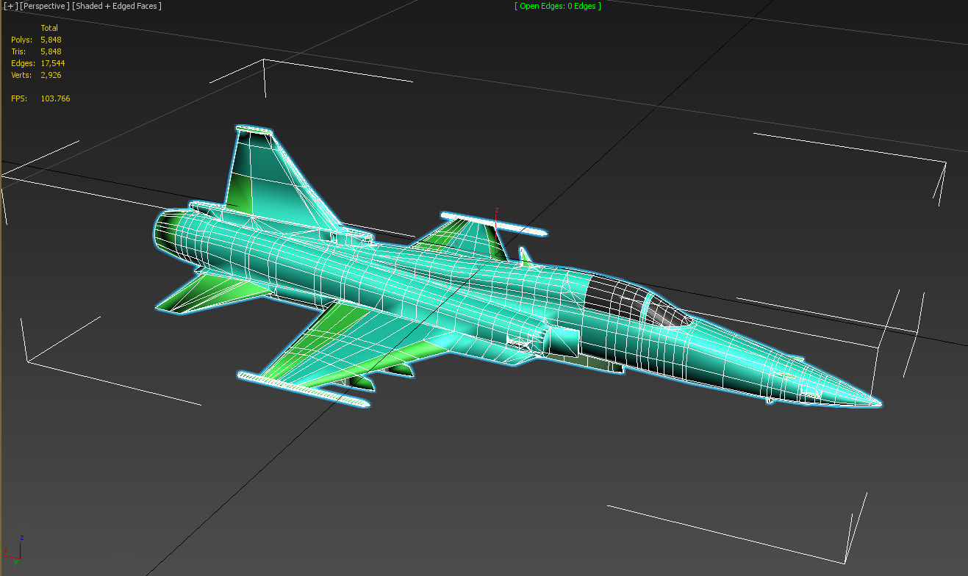
Task: Click the FPS readout in the overlay
Action: (x=57, y=98)
